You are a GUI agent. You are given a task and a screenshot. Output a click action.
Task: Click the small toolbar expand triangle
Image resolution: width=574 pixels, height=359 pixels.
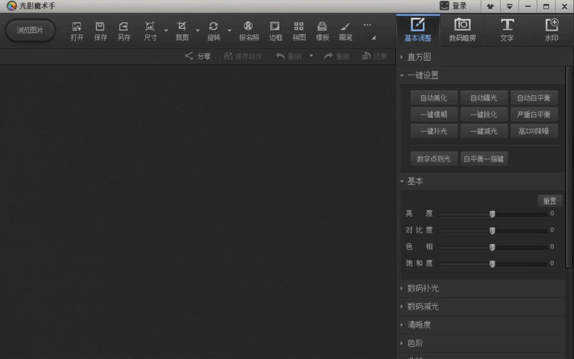coord(373,37)
